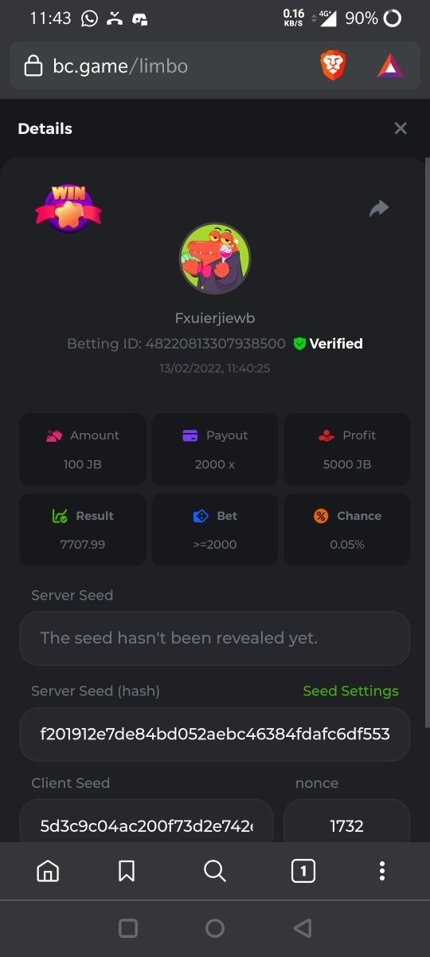The height and width of the screenshot is (957, 430).
Task: Open Fxuierjiewb's crocodile avatar
Action: 215,258
